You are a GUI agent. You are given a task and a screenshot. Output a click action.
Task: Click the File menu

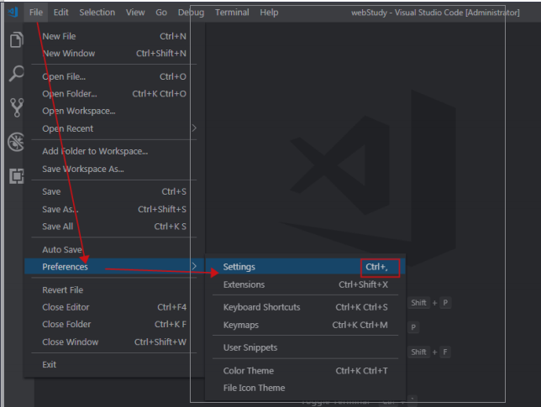36,13
